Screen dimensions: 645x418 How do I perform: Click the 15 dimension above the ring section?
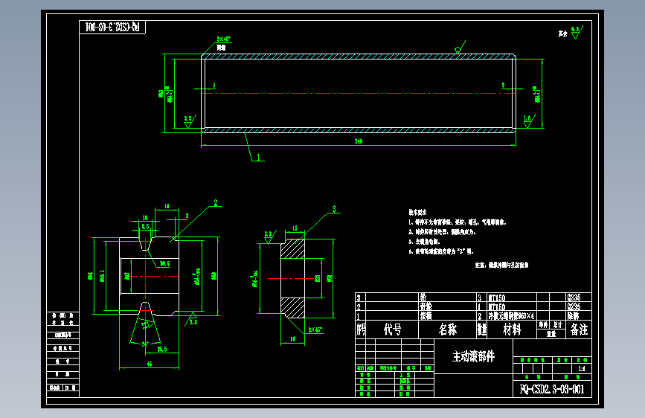tap(295, 228)
